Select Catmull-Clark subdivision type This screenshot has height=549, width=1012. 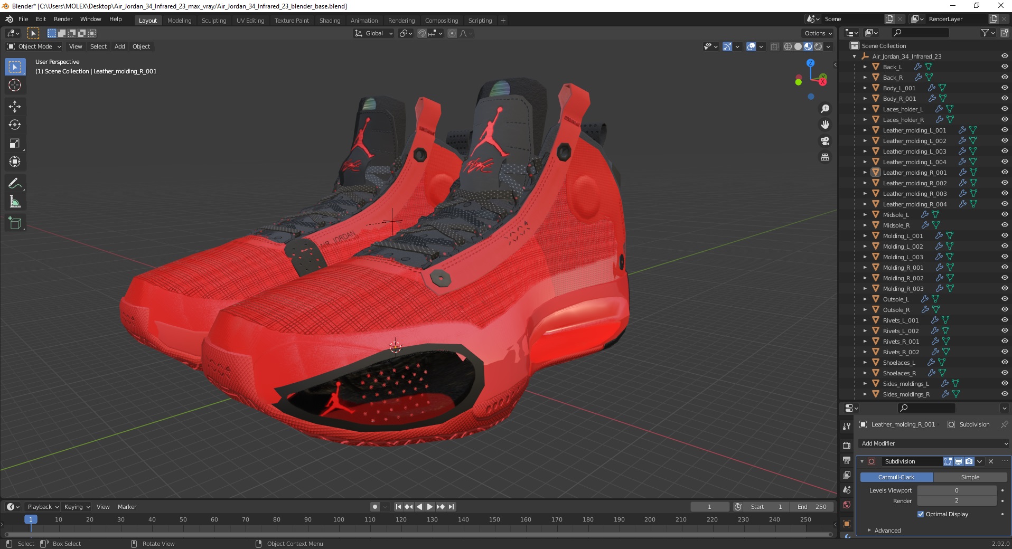click(896, 477)
